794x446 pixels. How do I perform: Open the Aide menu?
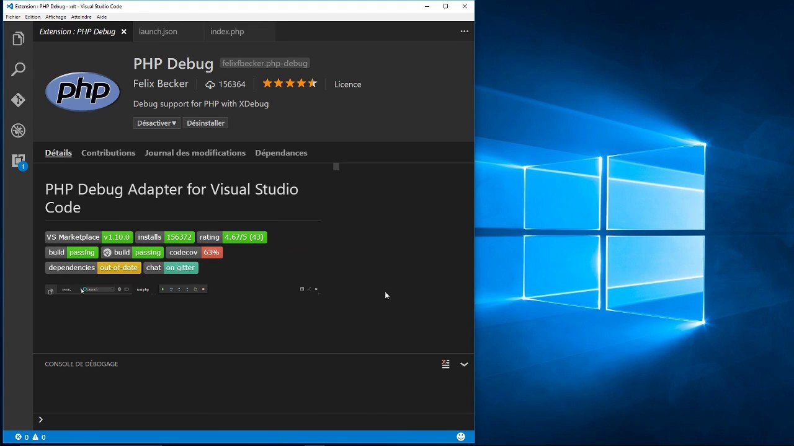[102, 17]
